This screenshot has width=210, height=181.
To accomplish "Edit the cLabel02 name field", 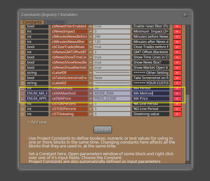I will (69, 83).
